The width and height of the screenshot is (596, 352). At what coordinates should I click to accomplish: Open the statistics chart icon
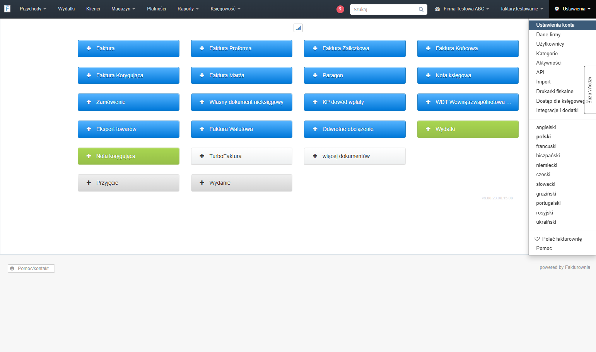298,28
